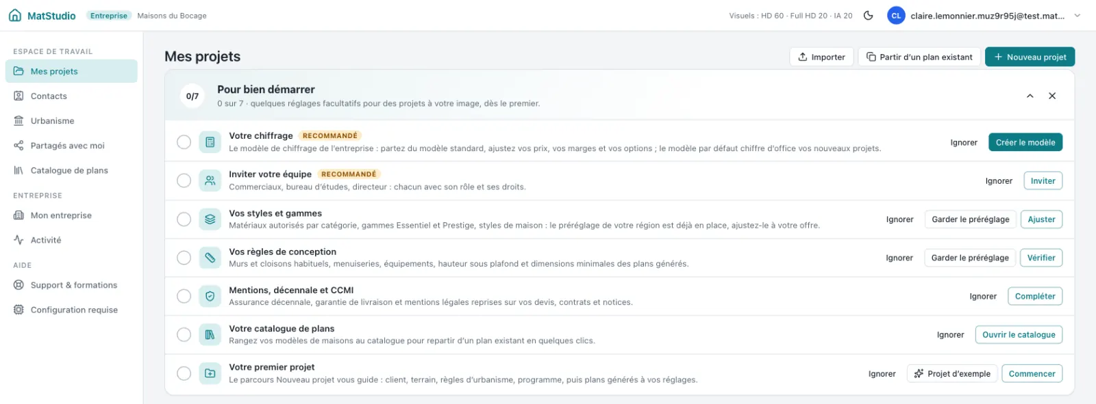Click the Inviter votre équipe people icon
1096x404 pixels.
(210, 180)
